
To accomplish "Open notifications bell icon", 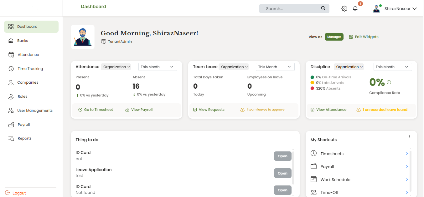I will pyautogui.click(x=355, y=9).
